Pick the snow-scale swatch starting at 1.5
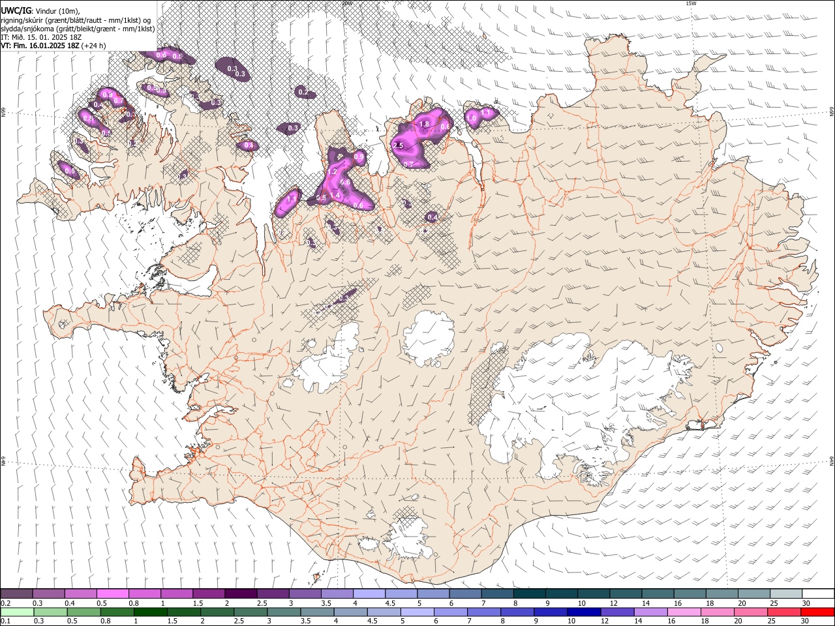 [209, 593]
